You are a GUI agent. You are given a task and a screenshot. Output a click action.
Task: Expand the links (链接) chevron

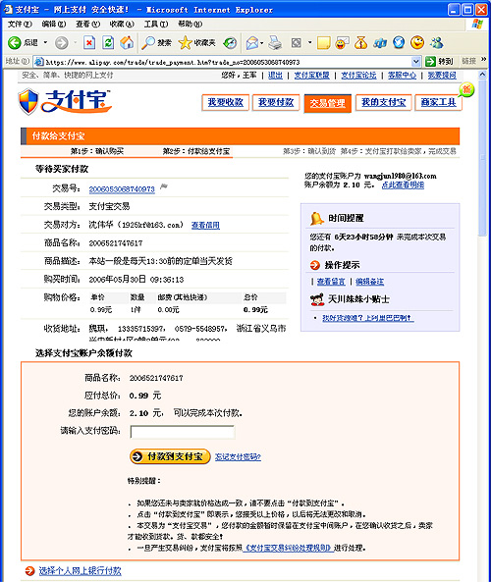click(x=483, y=60)
